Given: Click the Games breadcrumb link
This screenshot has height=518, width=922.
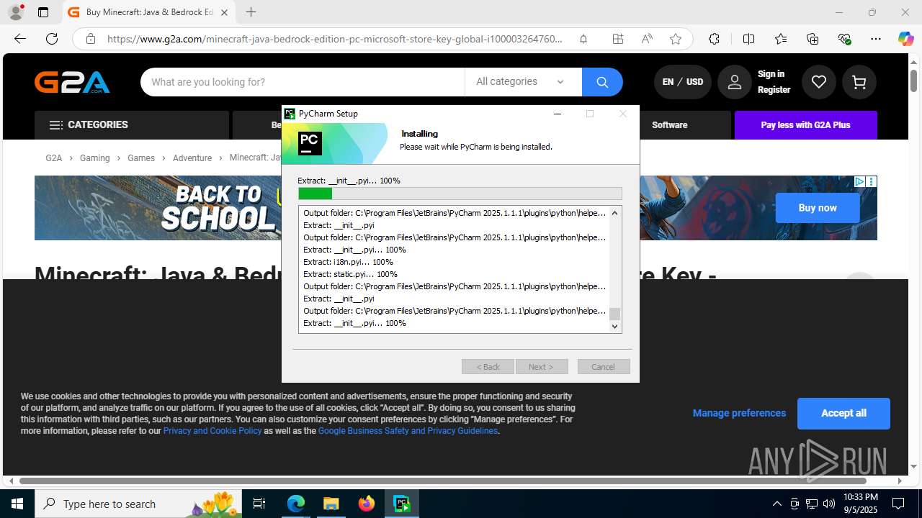Looking at the screenshot, I should pyautogui.click(x=141, y=158).
